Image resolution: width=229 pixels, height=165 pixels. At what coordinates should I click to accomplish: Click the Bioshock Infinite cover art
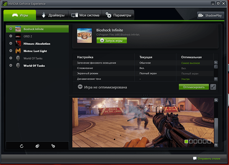pos(85,36)
